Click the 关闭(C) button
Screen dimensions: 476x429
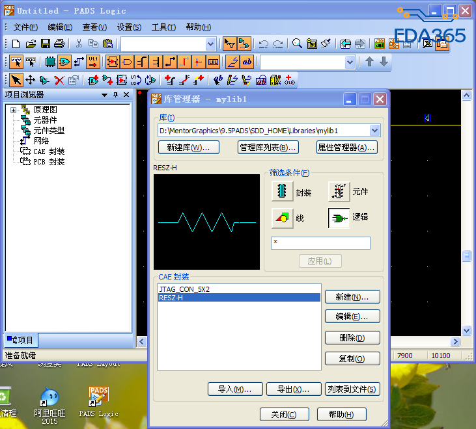pyautogui.click(x=285, y=415)
